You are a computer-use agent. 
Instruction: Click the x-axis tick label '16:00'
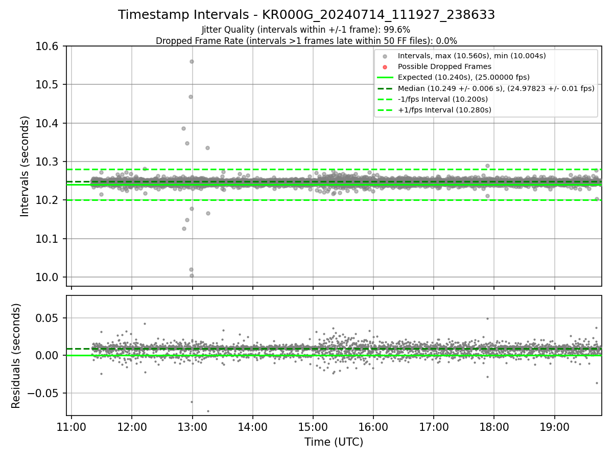click(x=373, y=427)
